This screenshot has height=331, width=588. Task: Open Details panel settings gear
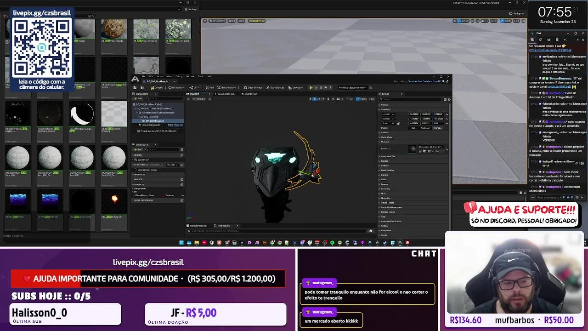449,99
